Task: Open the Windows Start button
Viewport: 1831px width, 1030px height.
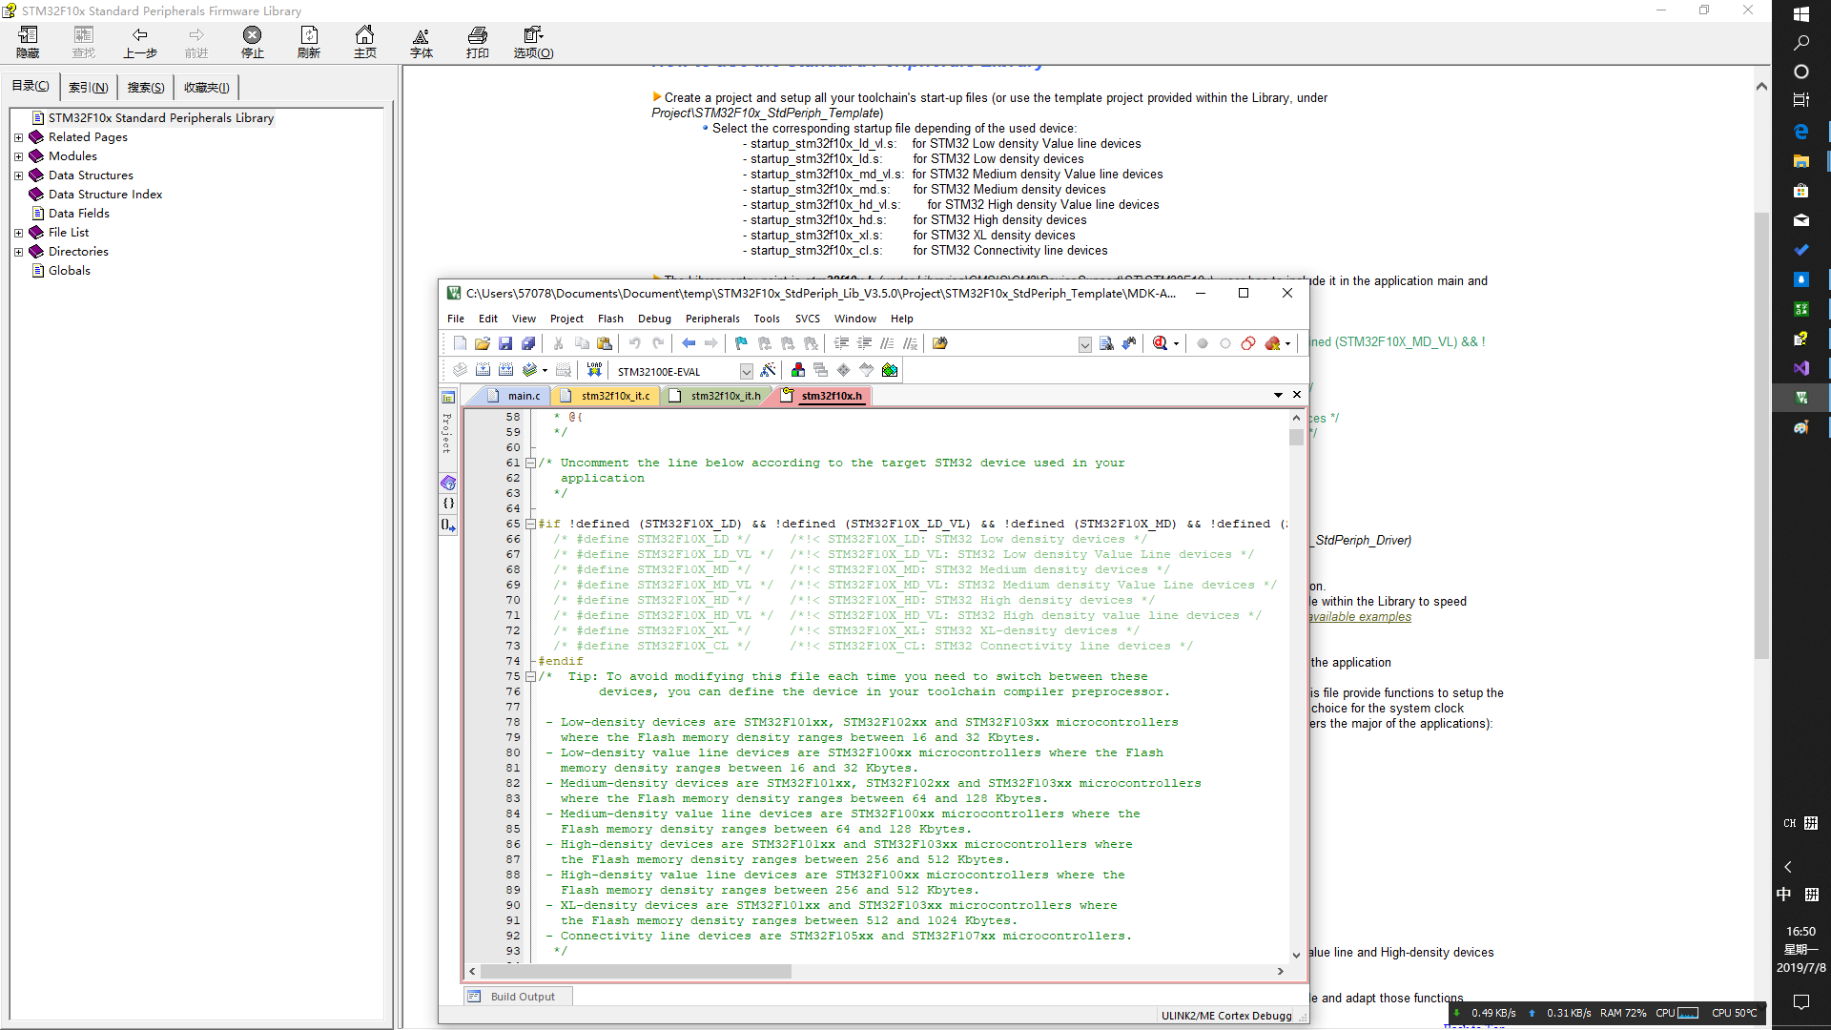Action: click(x=1800, y=14)
